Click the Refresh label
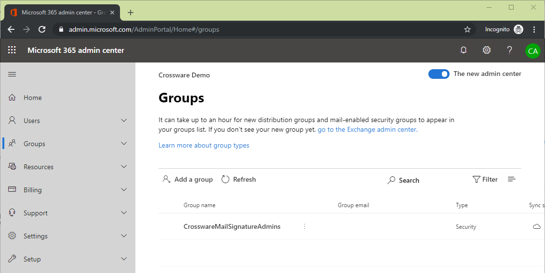Viewport: 545px width, 273px height. point(244,179)
